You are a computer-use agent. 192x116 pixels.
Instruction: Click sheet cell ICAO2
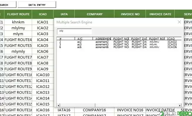click(x=43, y=28)
